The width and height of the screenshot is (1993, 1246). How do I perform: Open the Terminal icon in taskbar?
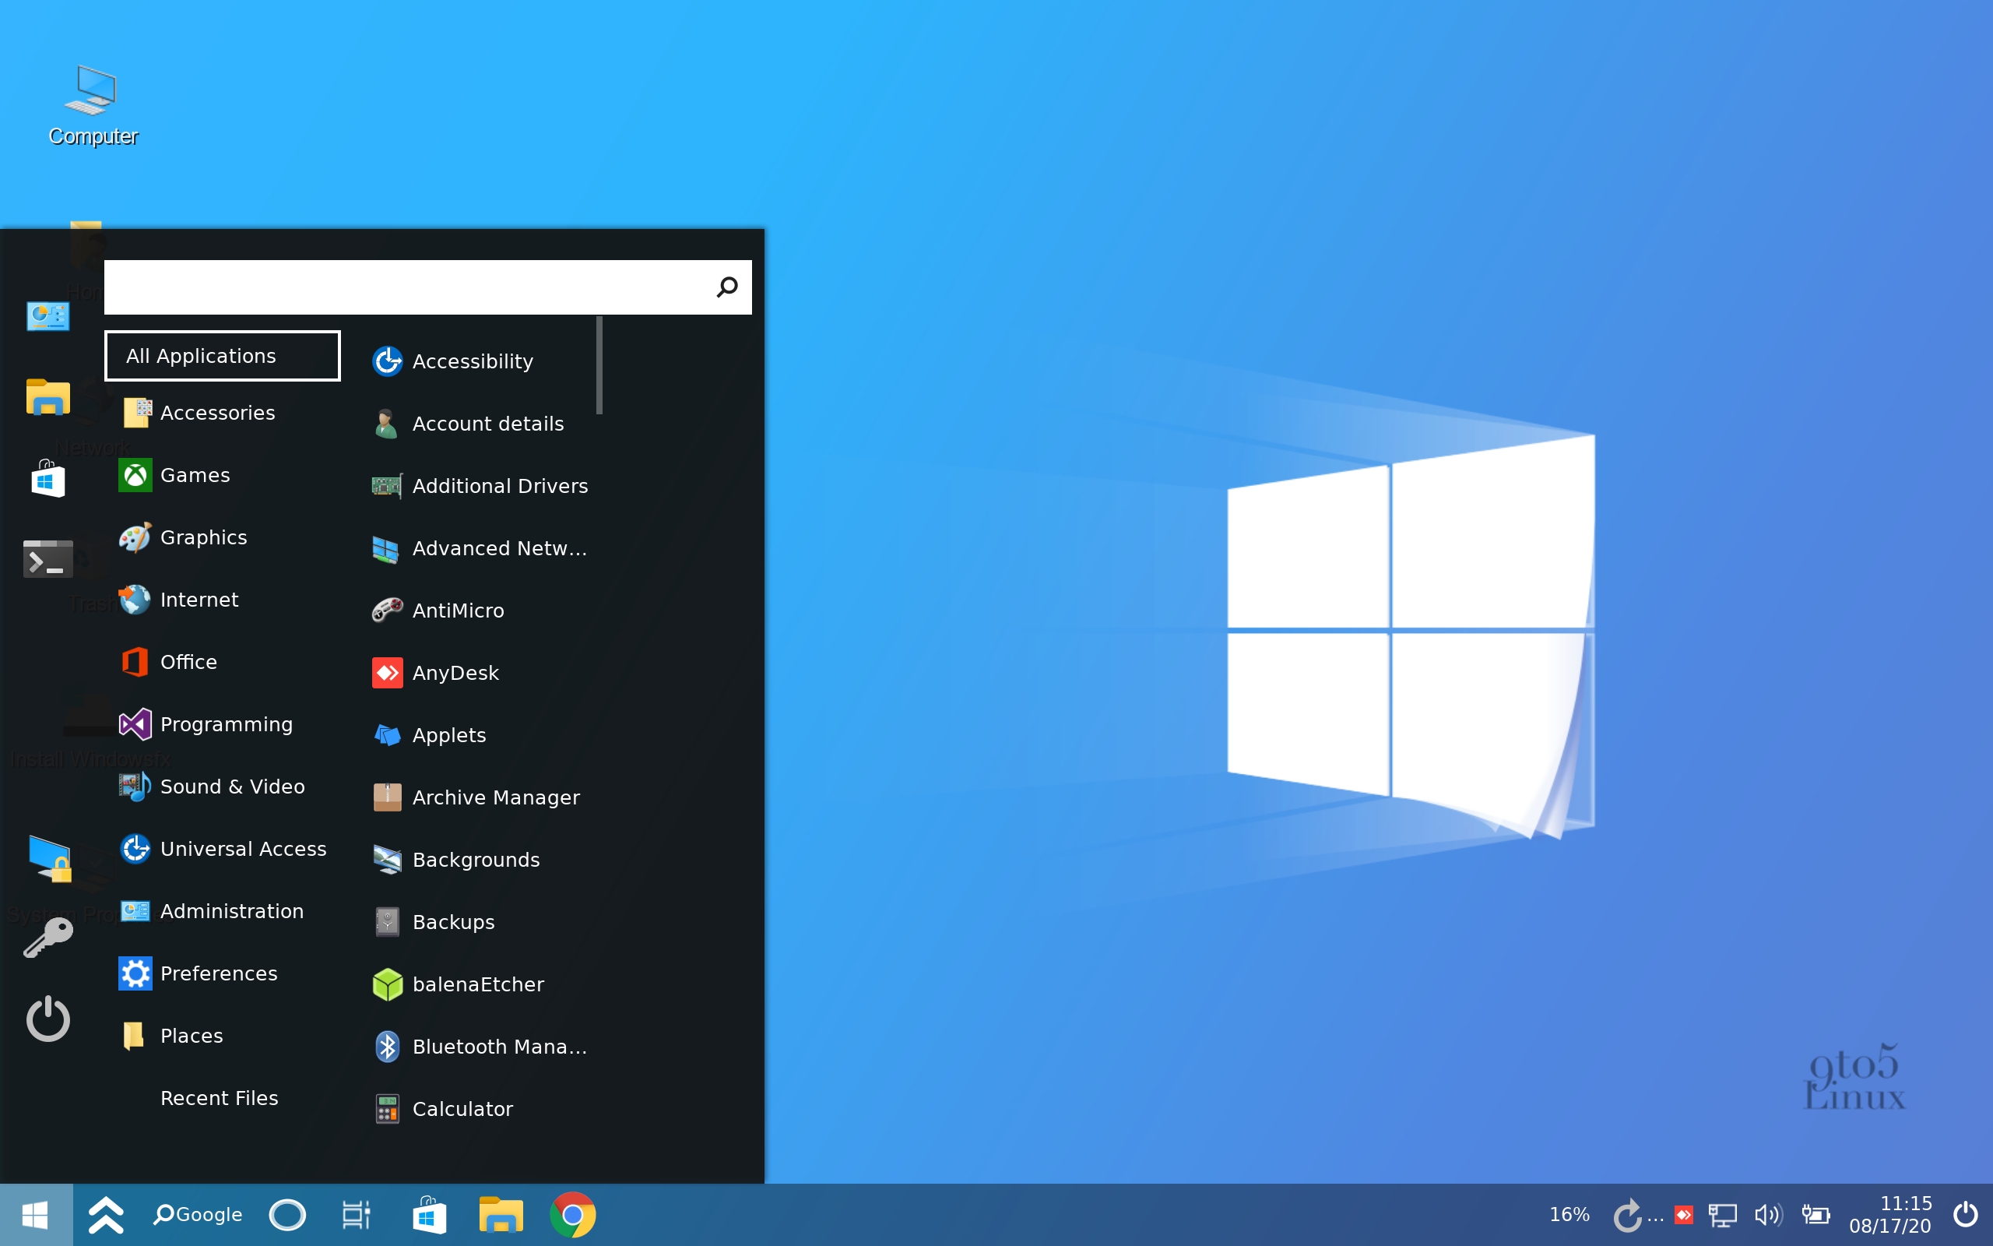[46, 560]
